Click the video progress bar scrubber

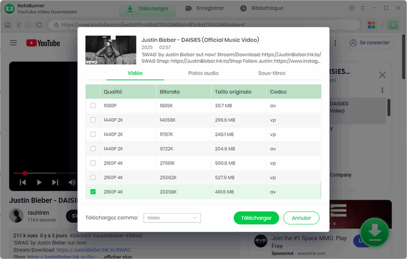(x=24, y=173)
